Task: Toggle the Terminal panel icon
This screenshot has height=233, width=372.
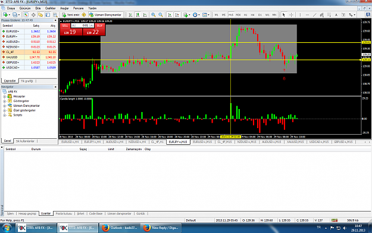Action: [x=48, y=15]
